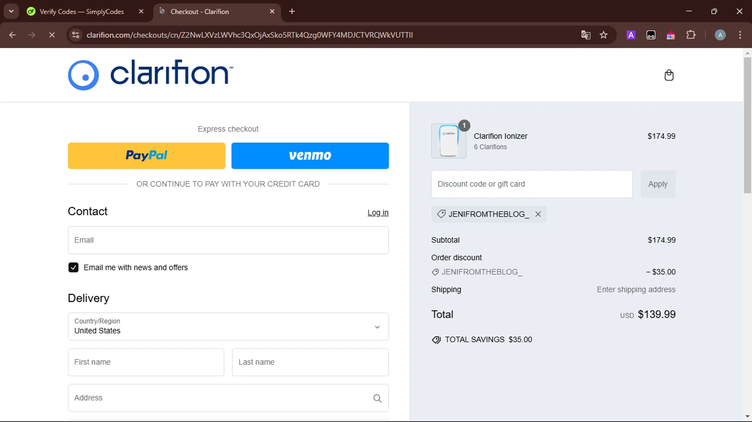Click the Express checkout heading
Viewport: 752px width, 422px height.
tap(228, 129)
